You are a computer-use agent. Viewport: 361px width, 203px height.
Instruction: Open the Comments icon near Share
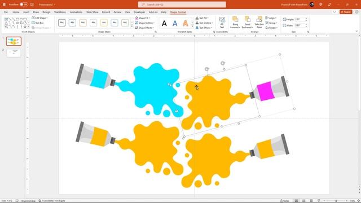click(x=334, y=12)
